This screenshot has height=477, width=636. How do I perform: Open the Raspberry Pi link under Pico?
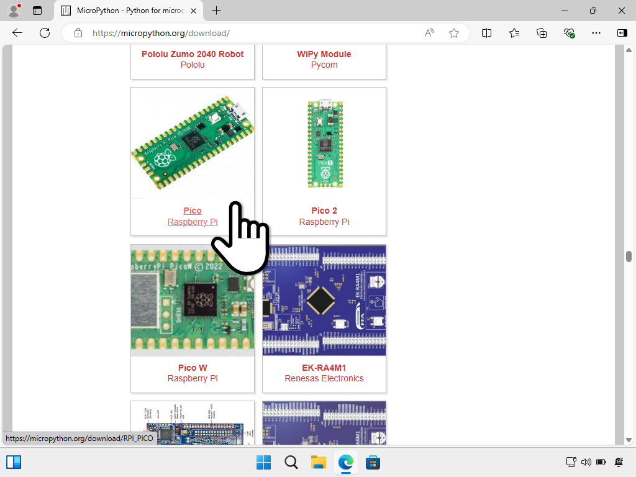click(x=193, y=222)
